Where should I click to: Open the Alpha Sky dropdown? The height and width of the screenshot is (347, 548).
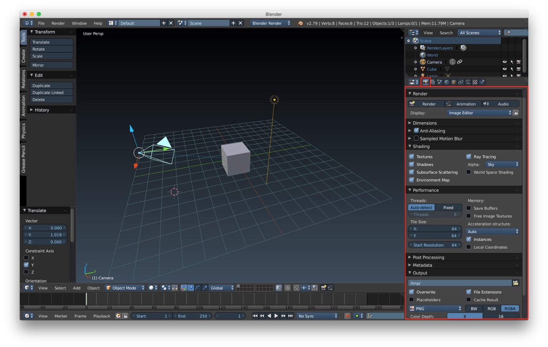tap(502, 165)
